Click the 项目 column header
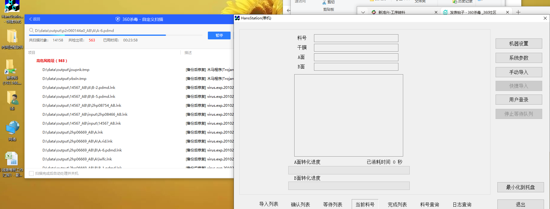 (x=32, y=52)
